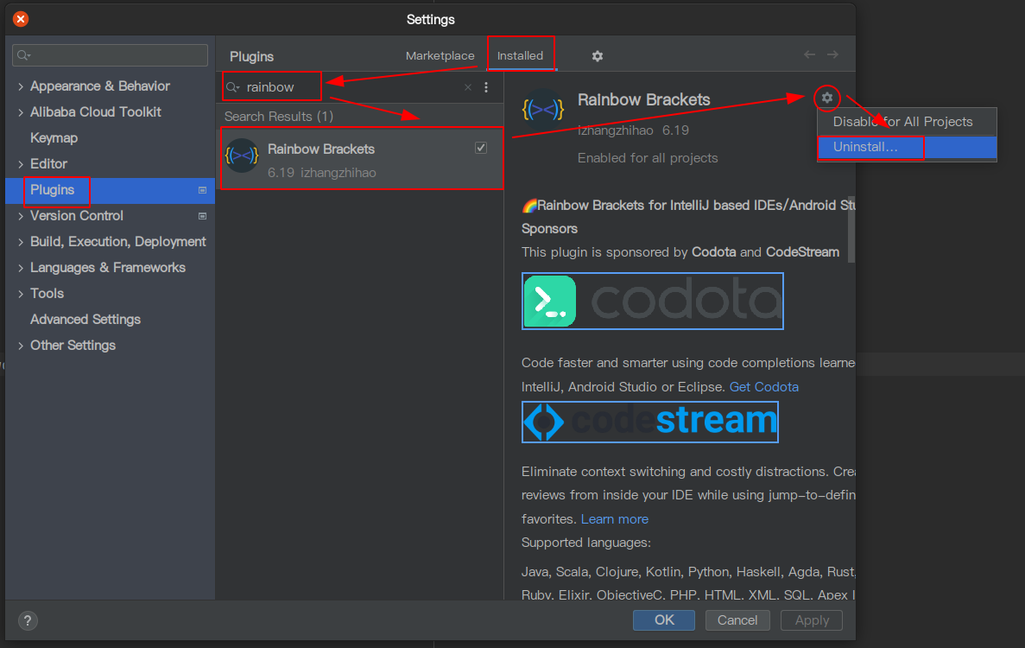Expand the Editor settings node
Image resolution: width=1025 pixels, height=648 pixels.
point(20,164)
